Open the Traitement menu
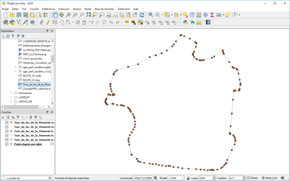The width and height of the screenshot is (290, 181). (123, 9)
